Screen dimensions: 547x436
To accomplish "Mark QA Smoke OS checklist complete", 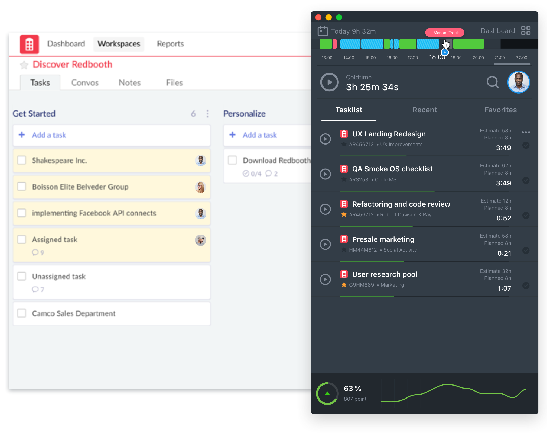I will pos(526,180).
